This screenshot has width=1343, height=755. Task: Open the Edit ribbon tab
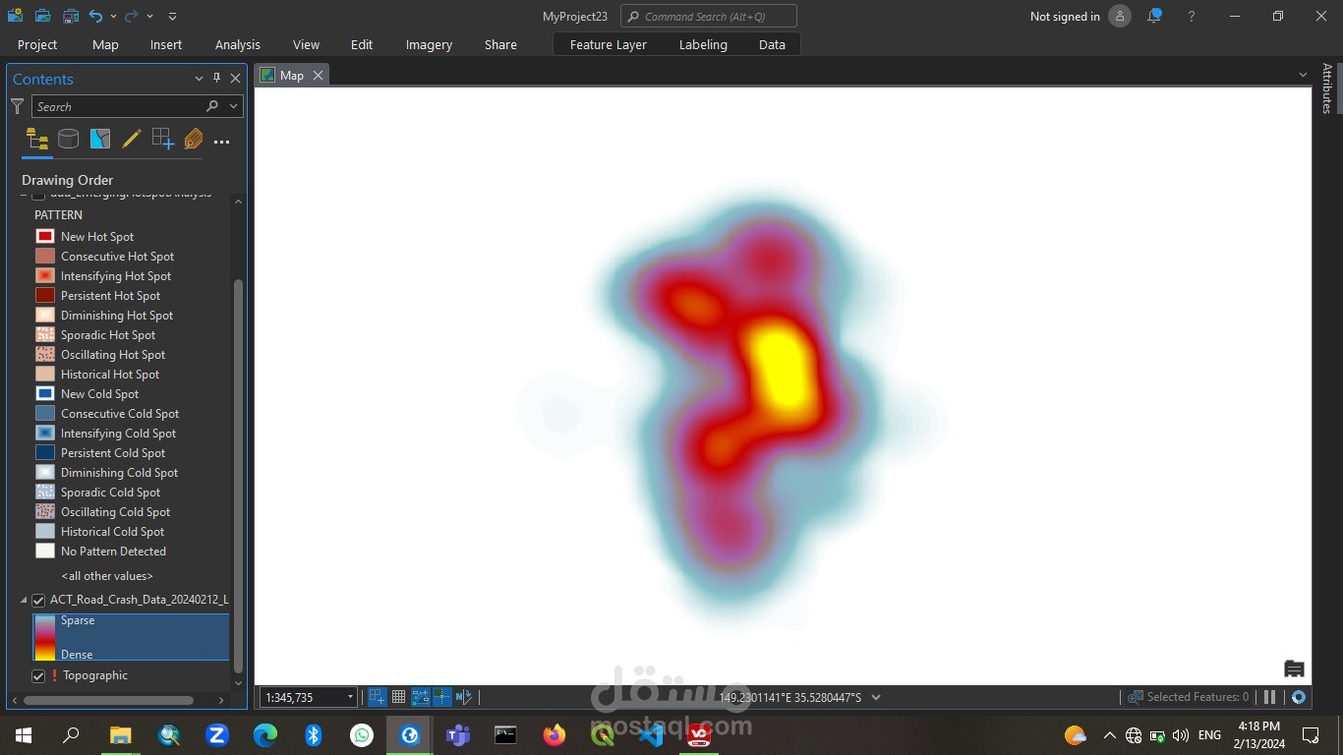362,44
